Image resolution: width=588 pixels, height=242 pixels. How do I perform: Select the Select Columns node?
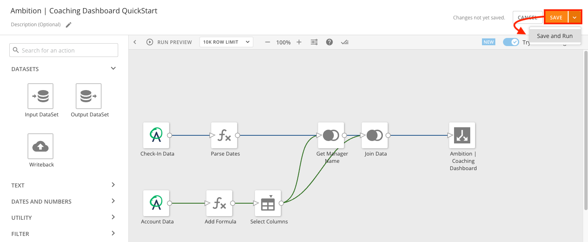[268, 203]
